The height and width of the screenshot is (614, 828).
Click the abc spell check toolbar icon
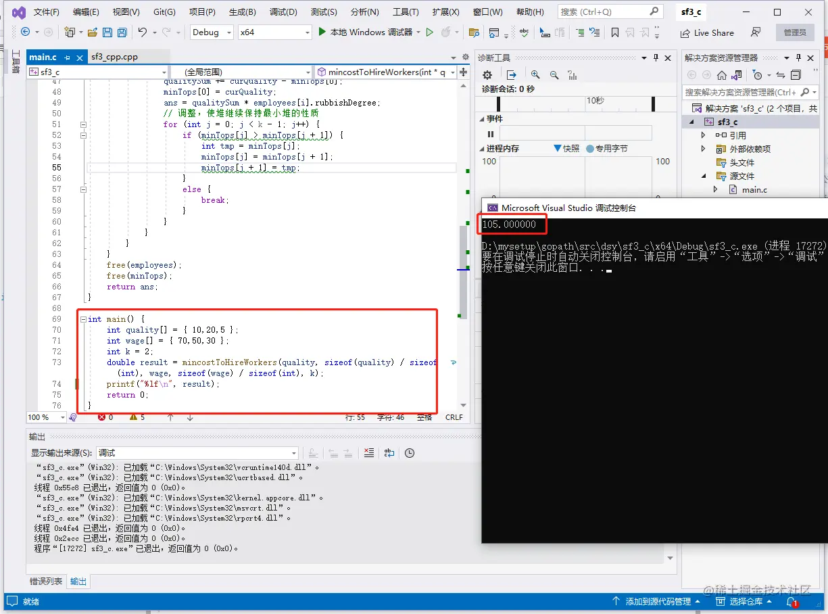[525, 32]
